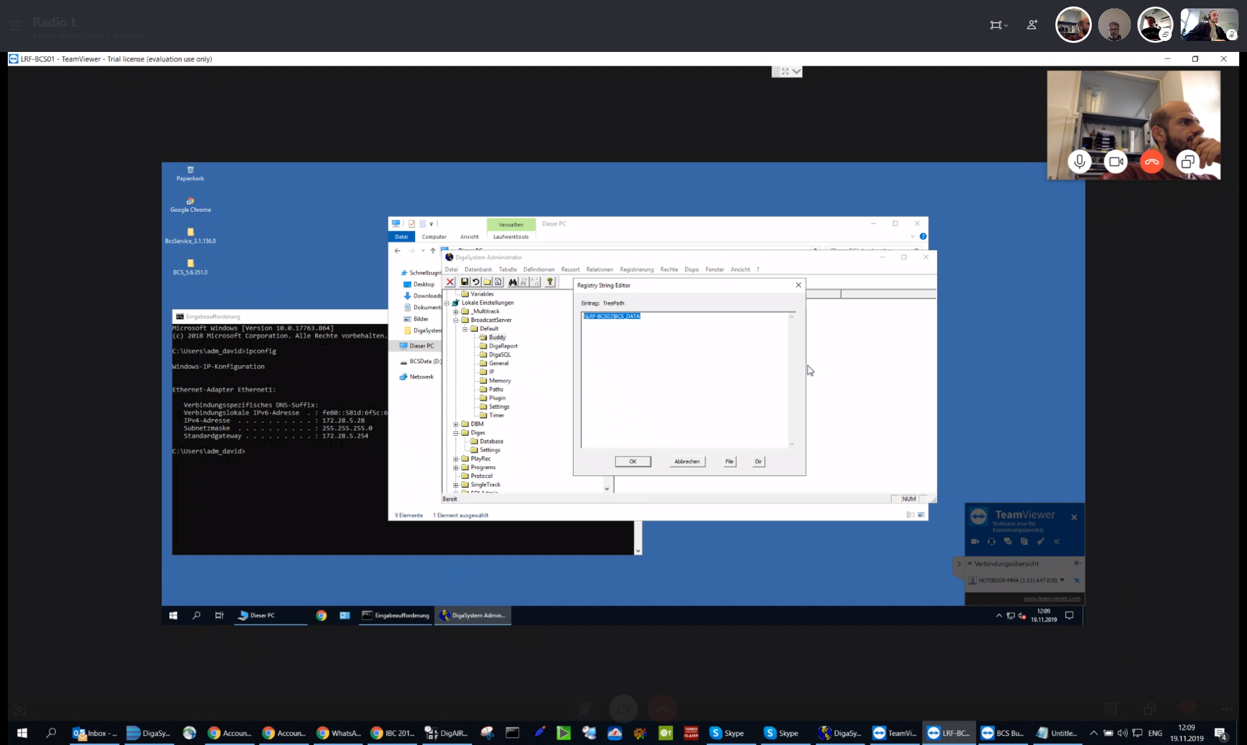Toggle the video camera button in call overlay
The height and width of the screenshot is (745, 1247).
(x=1116, y=162)
